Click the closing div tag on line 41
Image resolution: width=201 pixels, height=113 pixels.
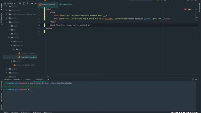tap(49, 28)
